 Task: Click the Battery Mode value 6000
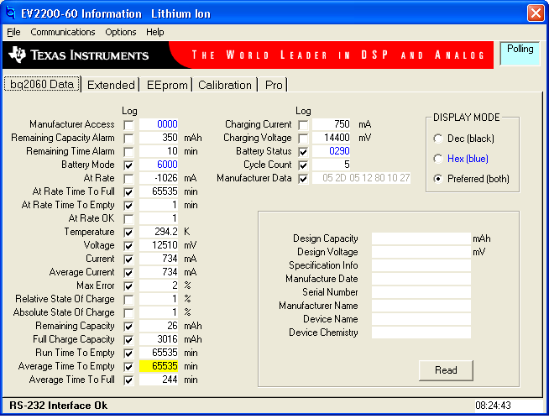coord(159,165)
